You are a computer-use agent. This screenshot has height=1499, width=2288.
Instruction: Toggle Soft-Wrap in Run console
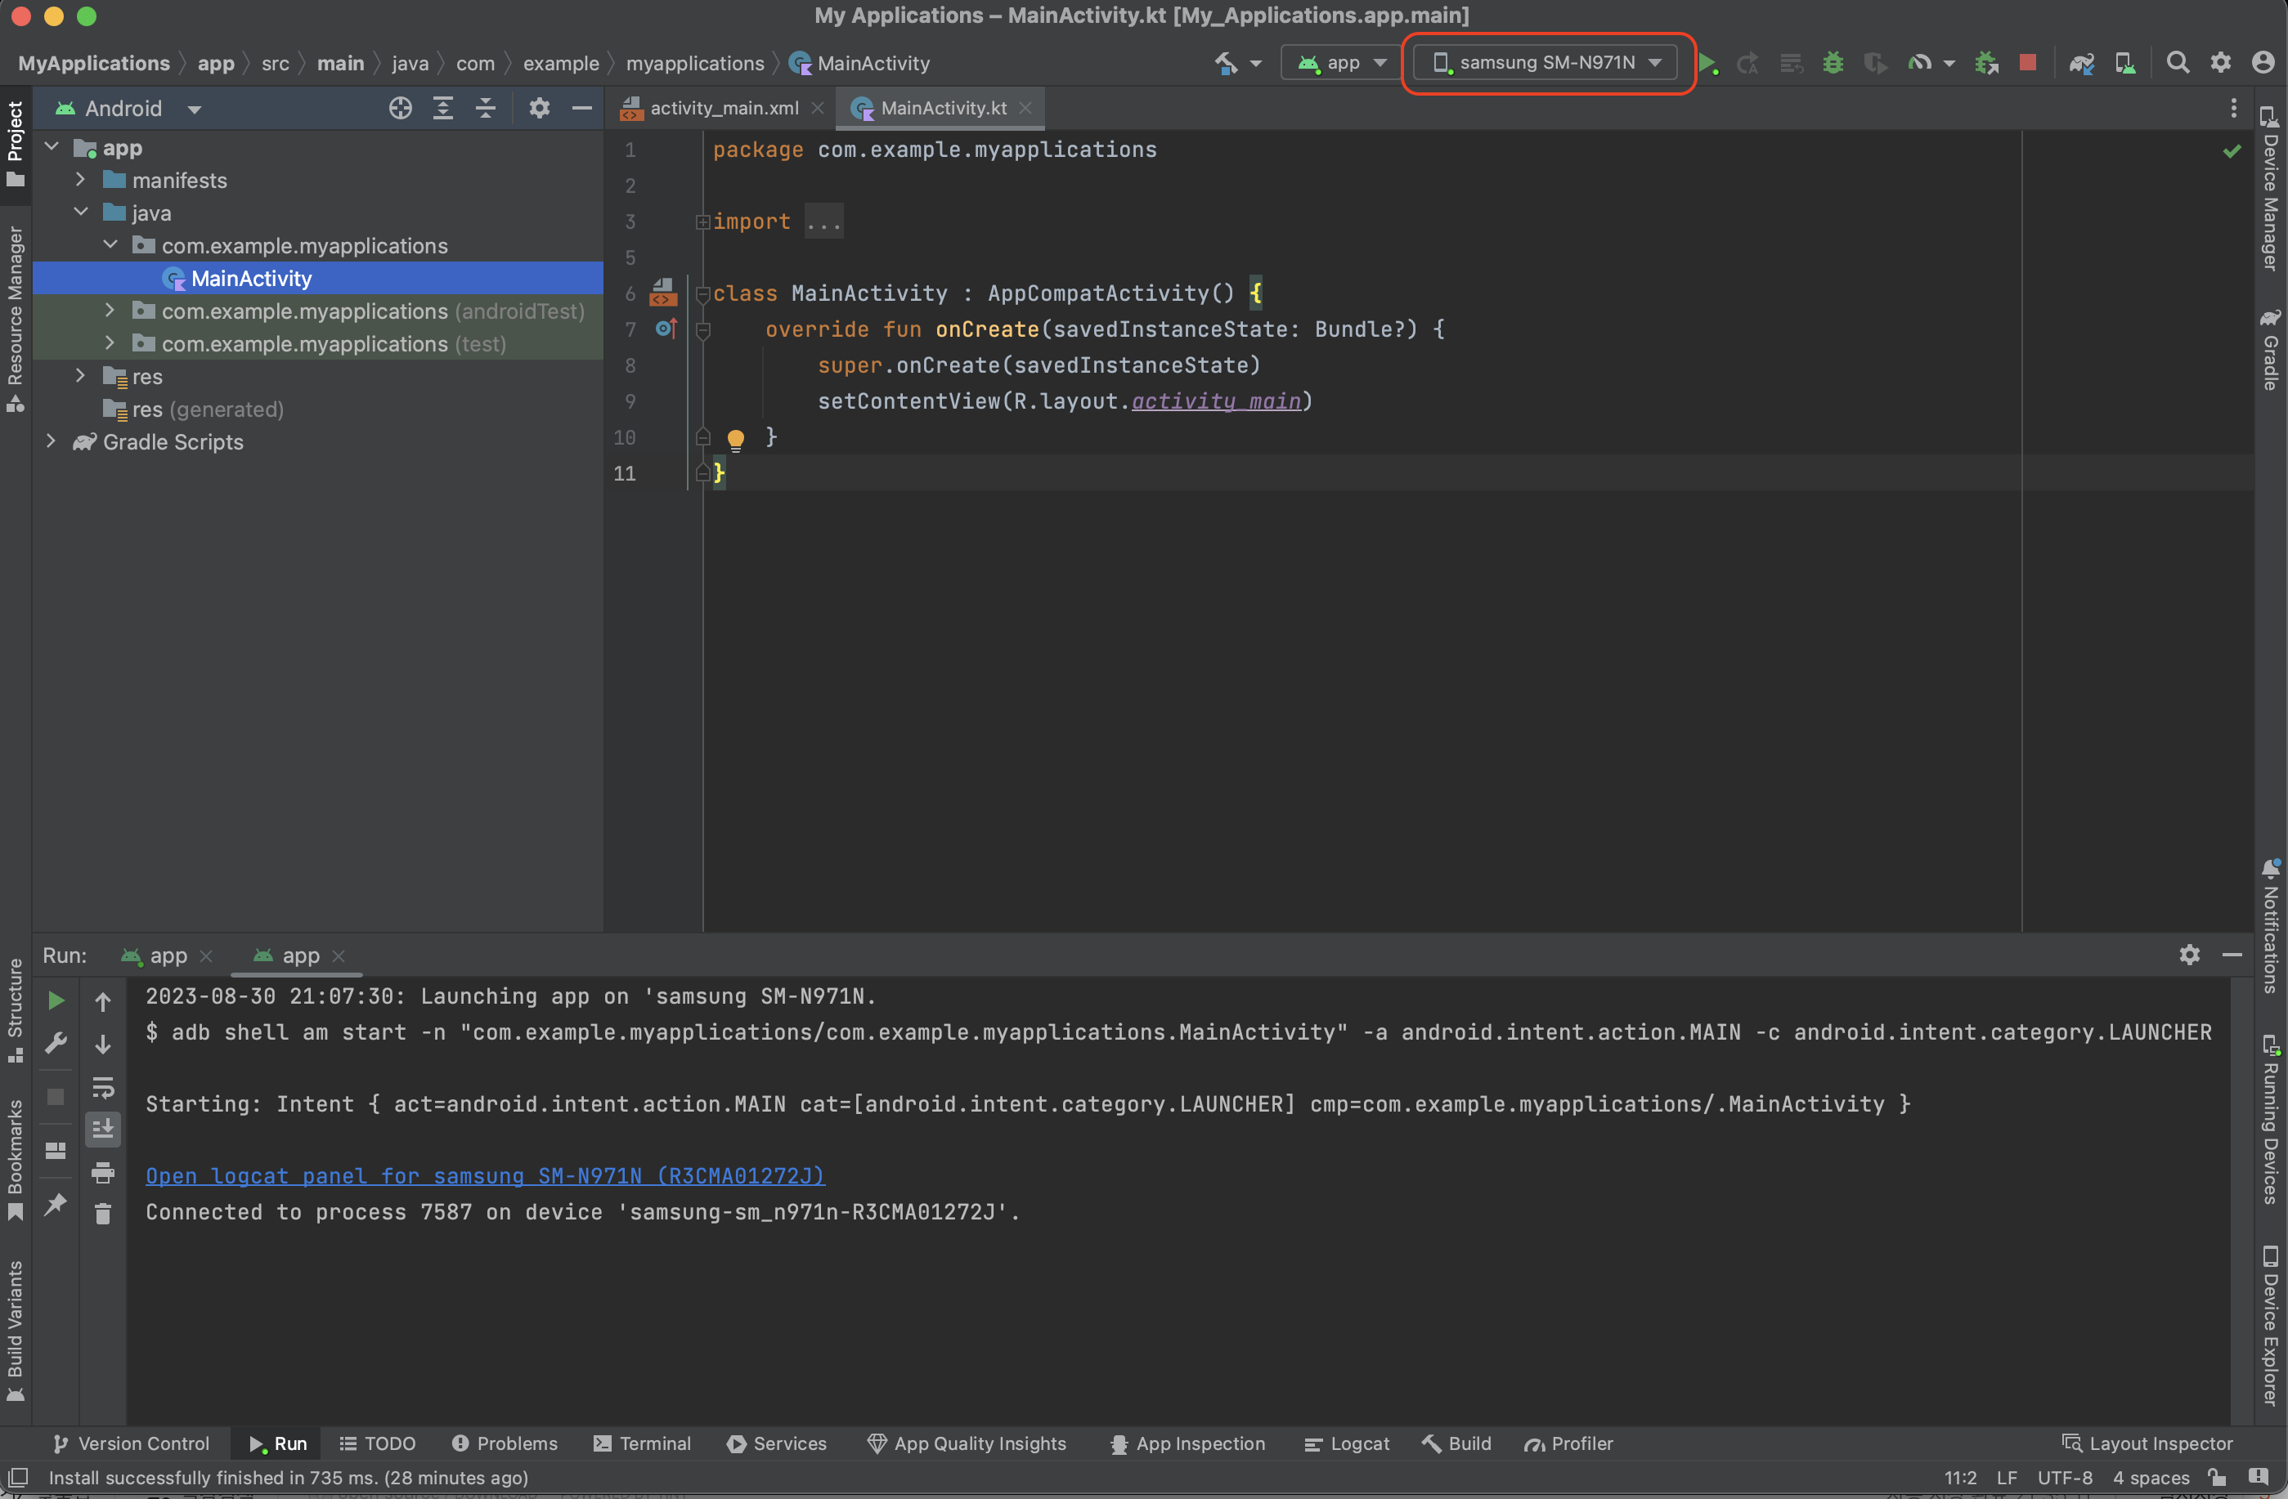click(x=103, y=1087)
